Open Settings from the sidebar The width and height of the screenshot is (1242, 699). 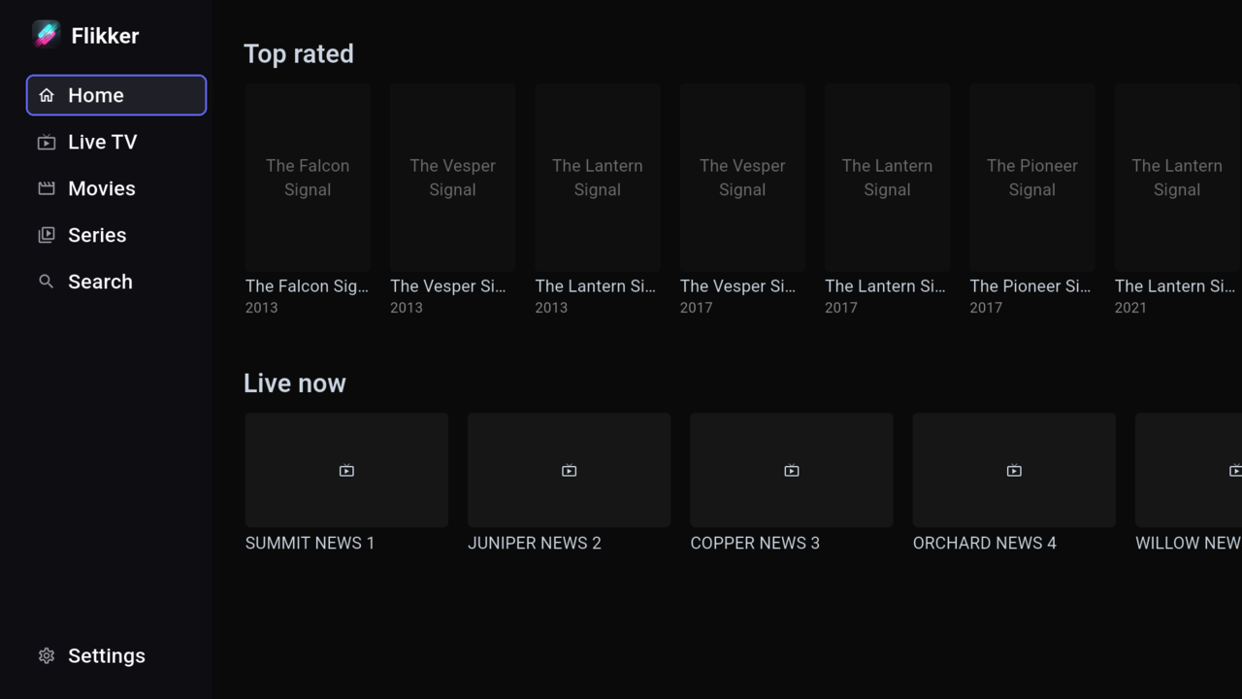coord(116,655)
